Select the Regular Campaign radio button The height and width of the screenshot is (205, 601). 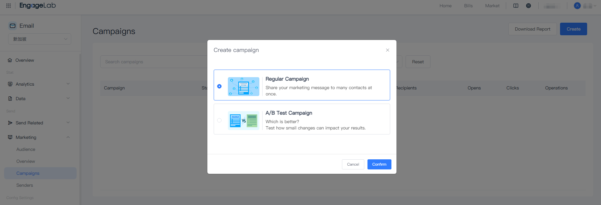pos(219,86)
